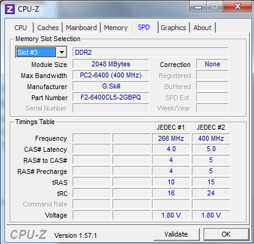Click the Validate button
This screenshot has height=244, width=254.
pos(177,234)
